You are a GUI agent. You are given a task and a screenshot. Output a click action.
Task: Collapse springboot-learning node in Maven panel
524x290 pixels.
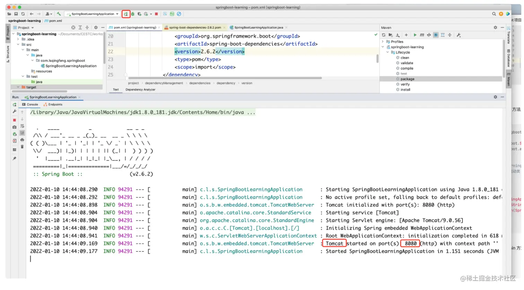click(383, 47)
